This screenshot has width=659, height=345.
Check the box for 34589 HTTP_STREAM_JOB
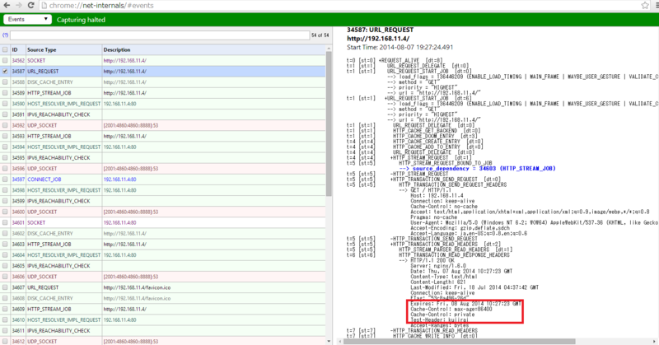click(5, 93)
